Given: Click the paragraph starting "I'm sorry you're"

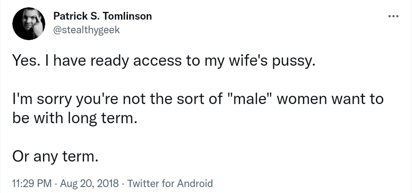Looking at the screenshot, I should (x=198, y=109).
